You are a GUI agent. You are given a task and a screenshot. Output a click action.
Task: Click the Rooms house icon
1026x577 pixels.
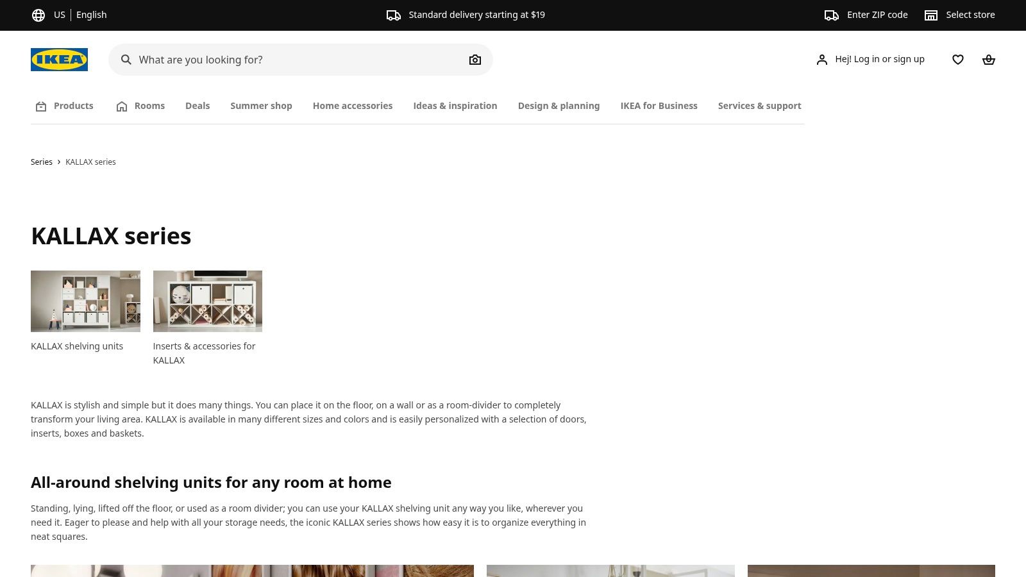(122, 106)
